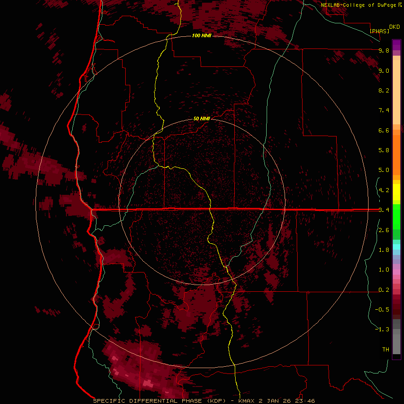Screen dimensions: 404x404
Task: Click the 1.8 scale value
Action: tap(384, 250)
